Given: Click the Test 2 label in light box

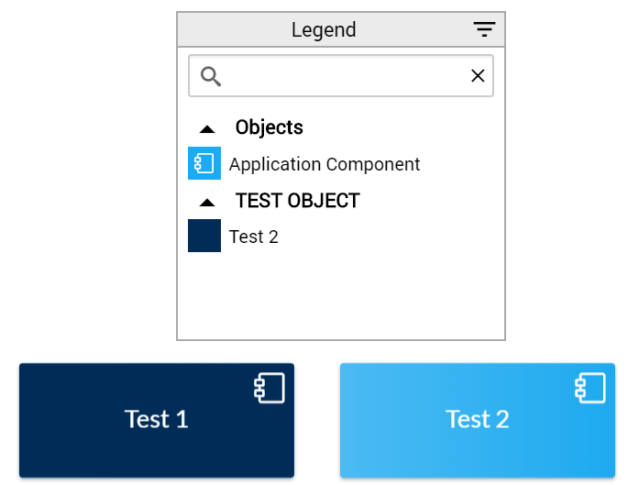Looking at the screenshot, I should (478, 419).
